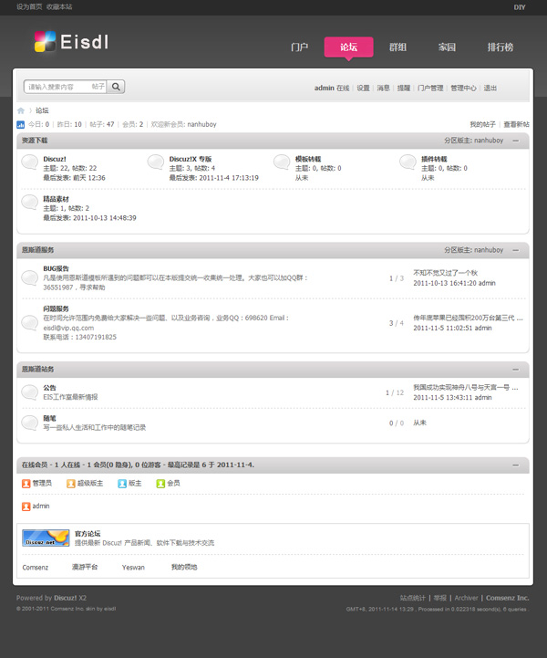Click the Eisdl logo
Image resolution: width=547 pixels, height=658 pixels.
(72, 42)
